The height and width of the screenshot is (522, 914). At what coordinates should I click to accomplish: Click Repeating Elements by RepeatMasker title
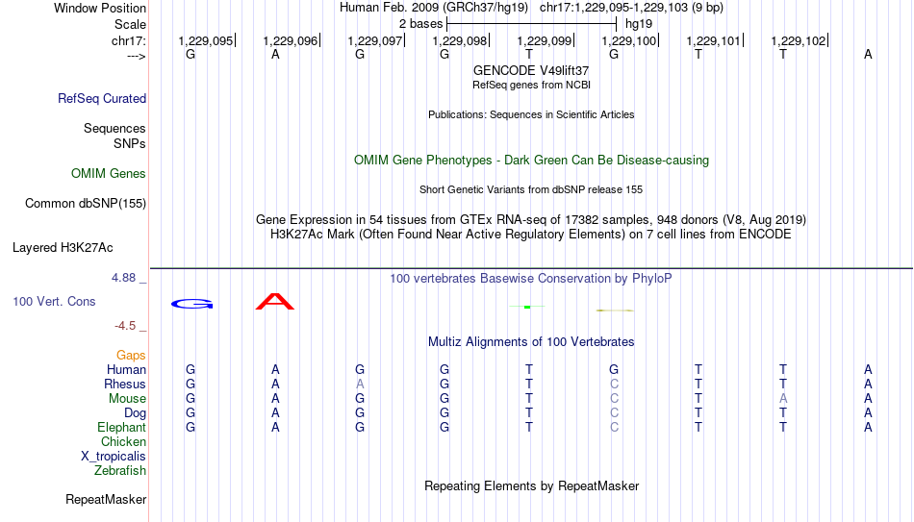[531, 485]
